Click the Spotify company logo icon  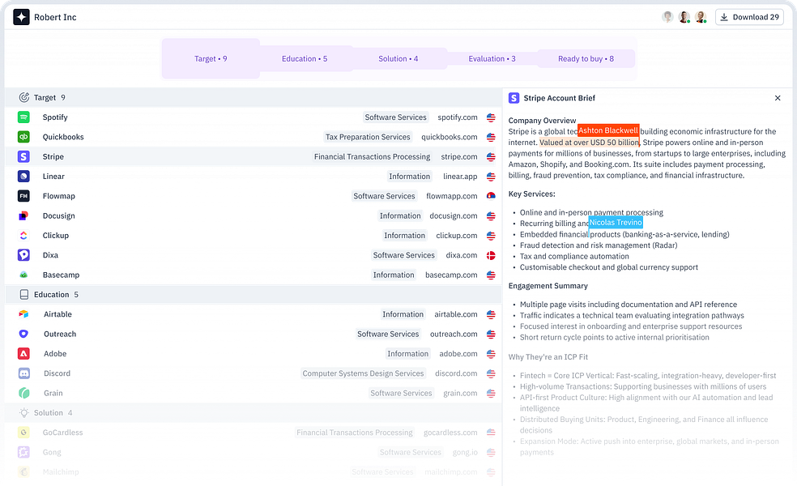pos(23,117)
